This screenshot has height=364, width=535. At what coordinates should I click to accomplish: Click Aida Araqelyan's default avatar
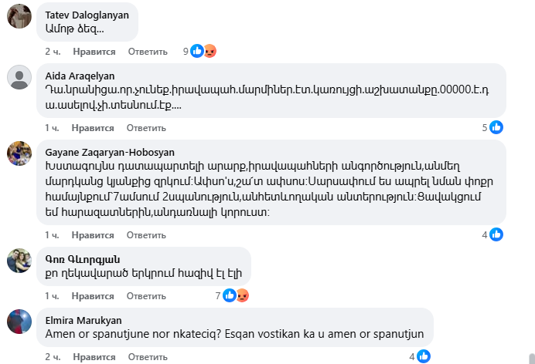[19, 77]
